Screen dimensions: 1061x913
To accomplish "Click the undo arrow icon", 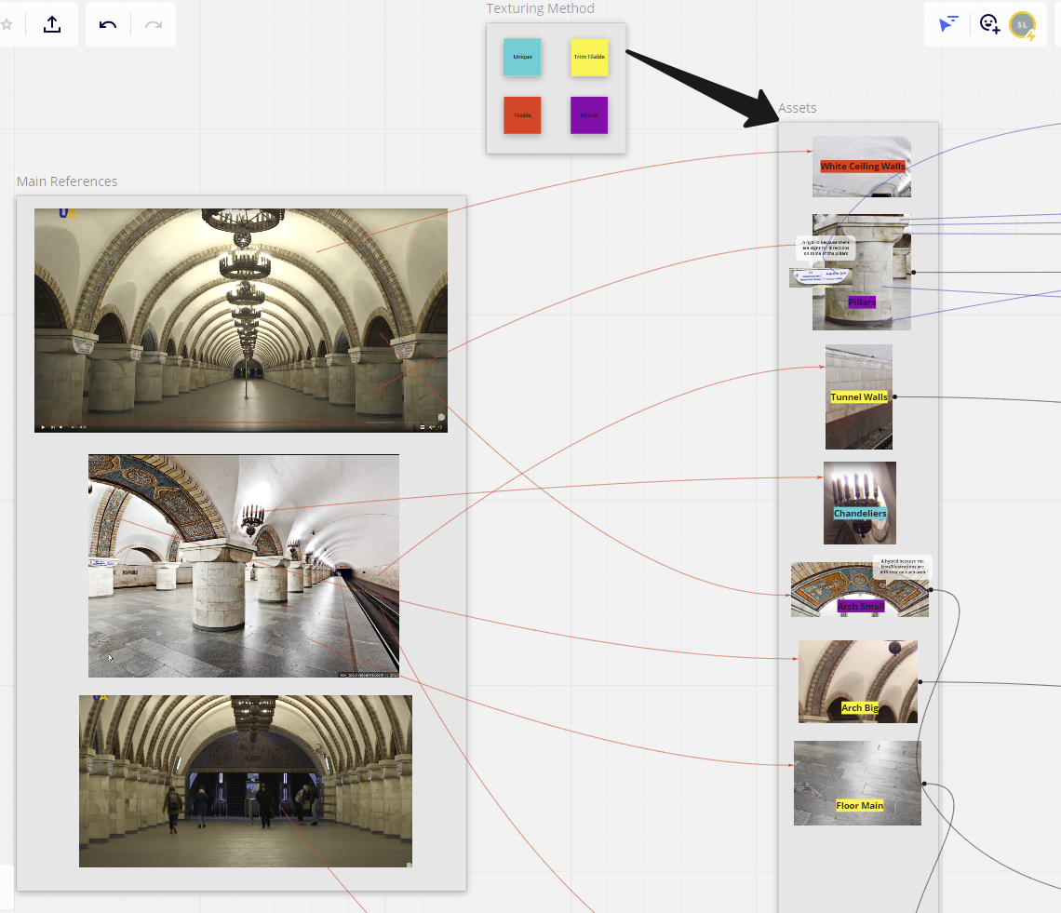I will 108,24.
